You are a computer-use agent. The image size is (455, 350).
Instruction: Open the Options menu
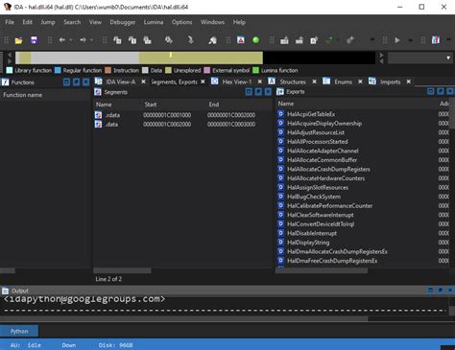pyautogui.click(x=182, y=22)
